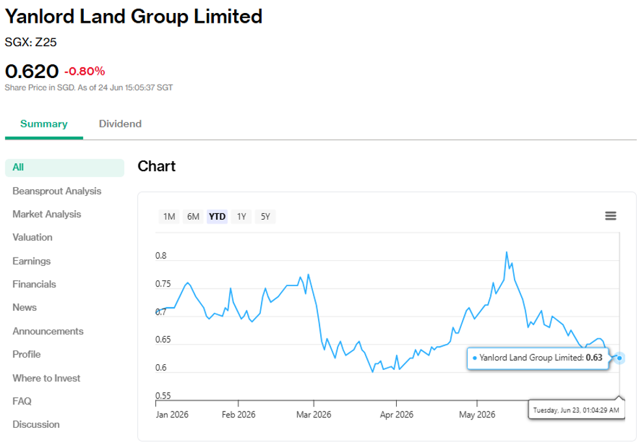Click the SGX: Z25 ticker text

(x=31, y=42)
